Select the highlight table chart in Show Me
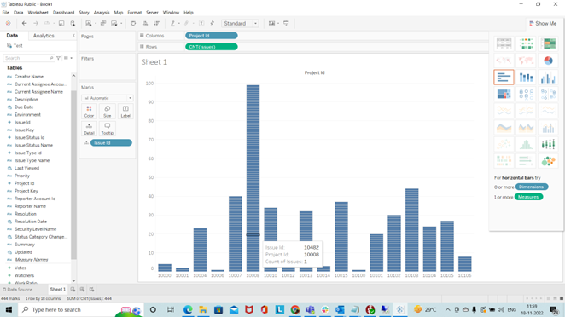The width and height of the screenshot is (565, 317). click(548, 43)
